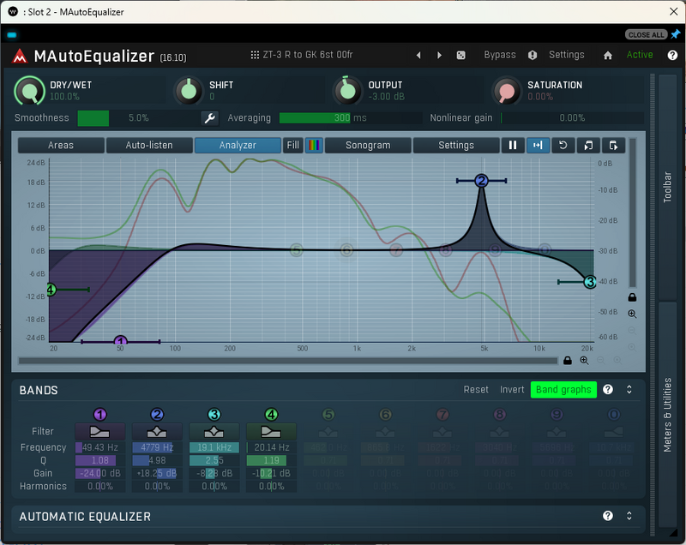Click the paste analyzer graph icon
The width and height of the screenshot is (686, 545).
(x=613, y=145)
